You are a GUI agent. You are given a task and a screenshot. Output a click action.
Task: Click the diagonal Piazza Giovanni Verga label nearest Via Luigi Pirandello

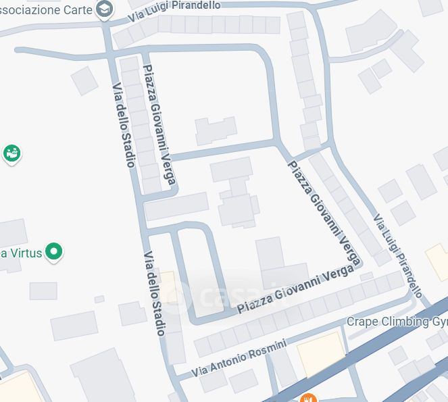[x=324, y=213]
